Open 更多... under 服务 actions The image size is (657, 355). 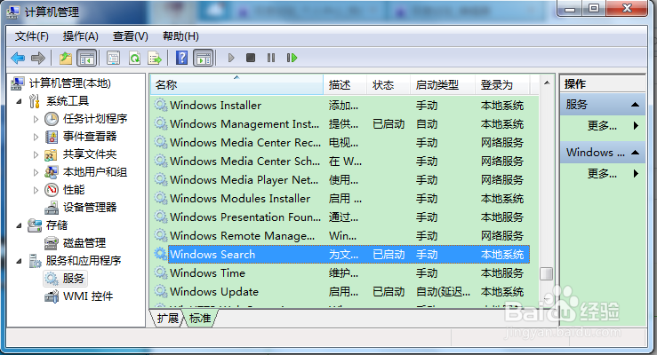point(602,125)
